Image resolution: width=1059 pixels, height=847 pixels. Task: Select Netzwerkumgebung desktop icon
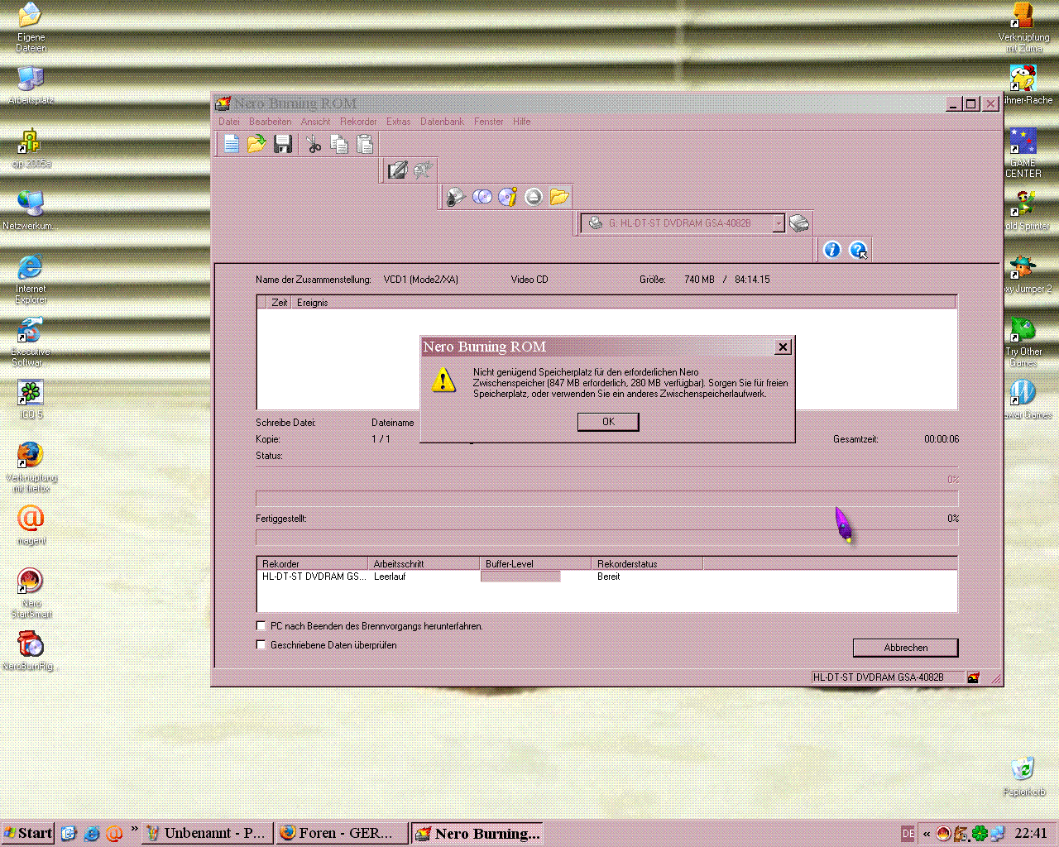(x=31, y=210)
